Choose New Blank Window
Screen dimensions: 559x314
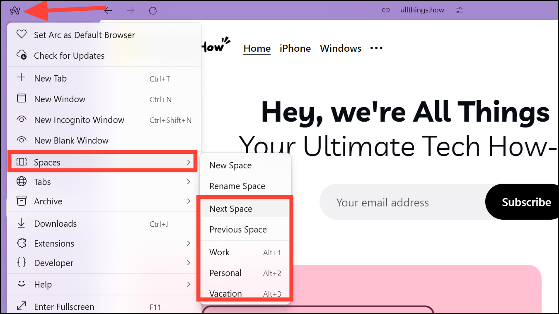(x=104, y=141)
